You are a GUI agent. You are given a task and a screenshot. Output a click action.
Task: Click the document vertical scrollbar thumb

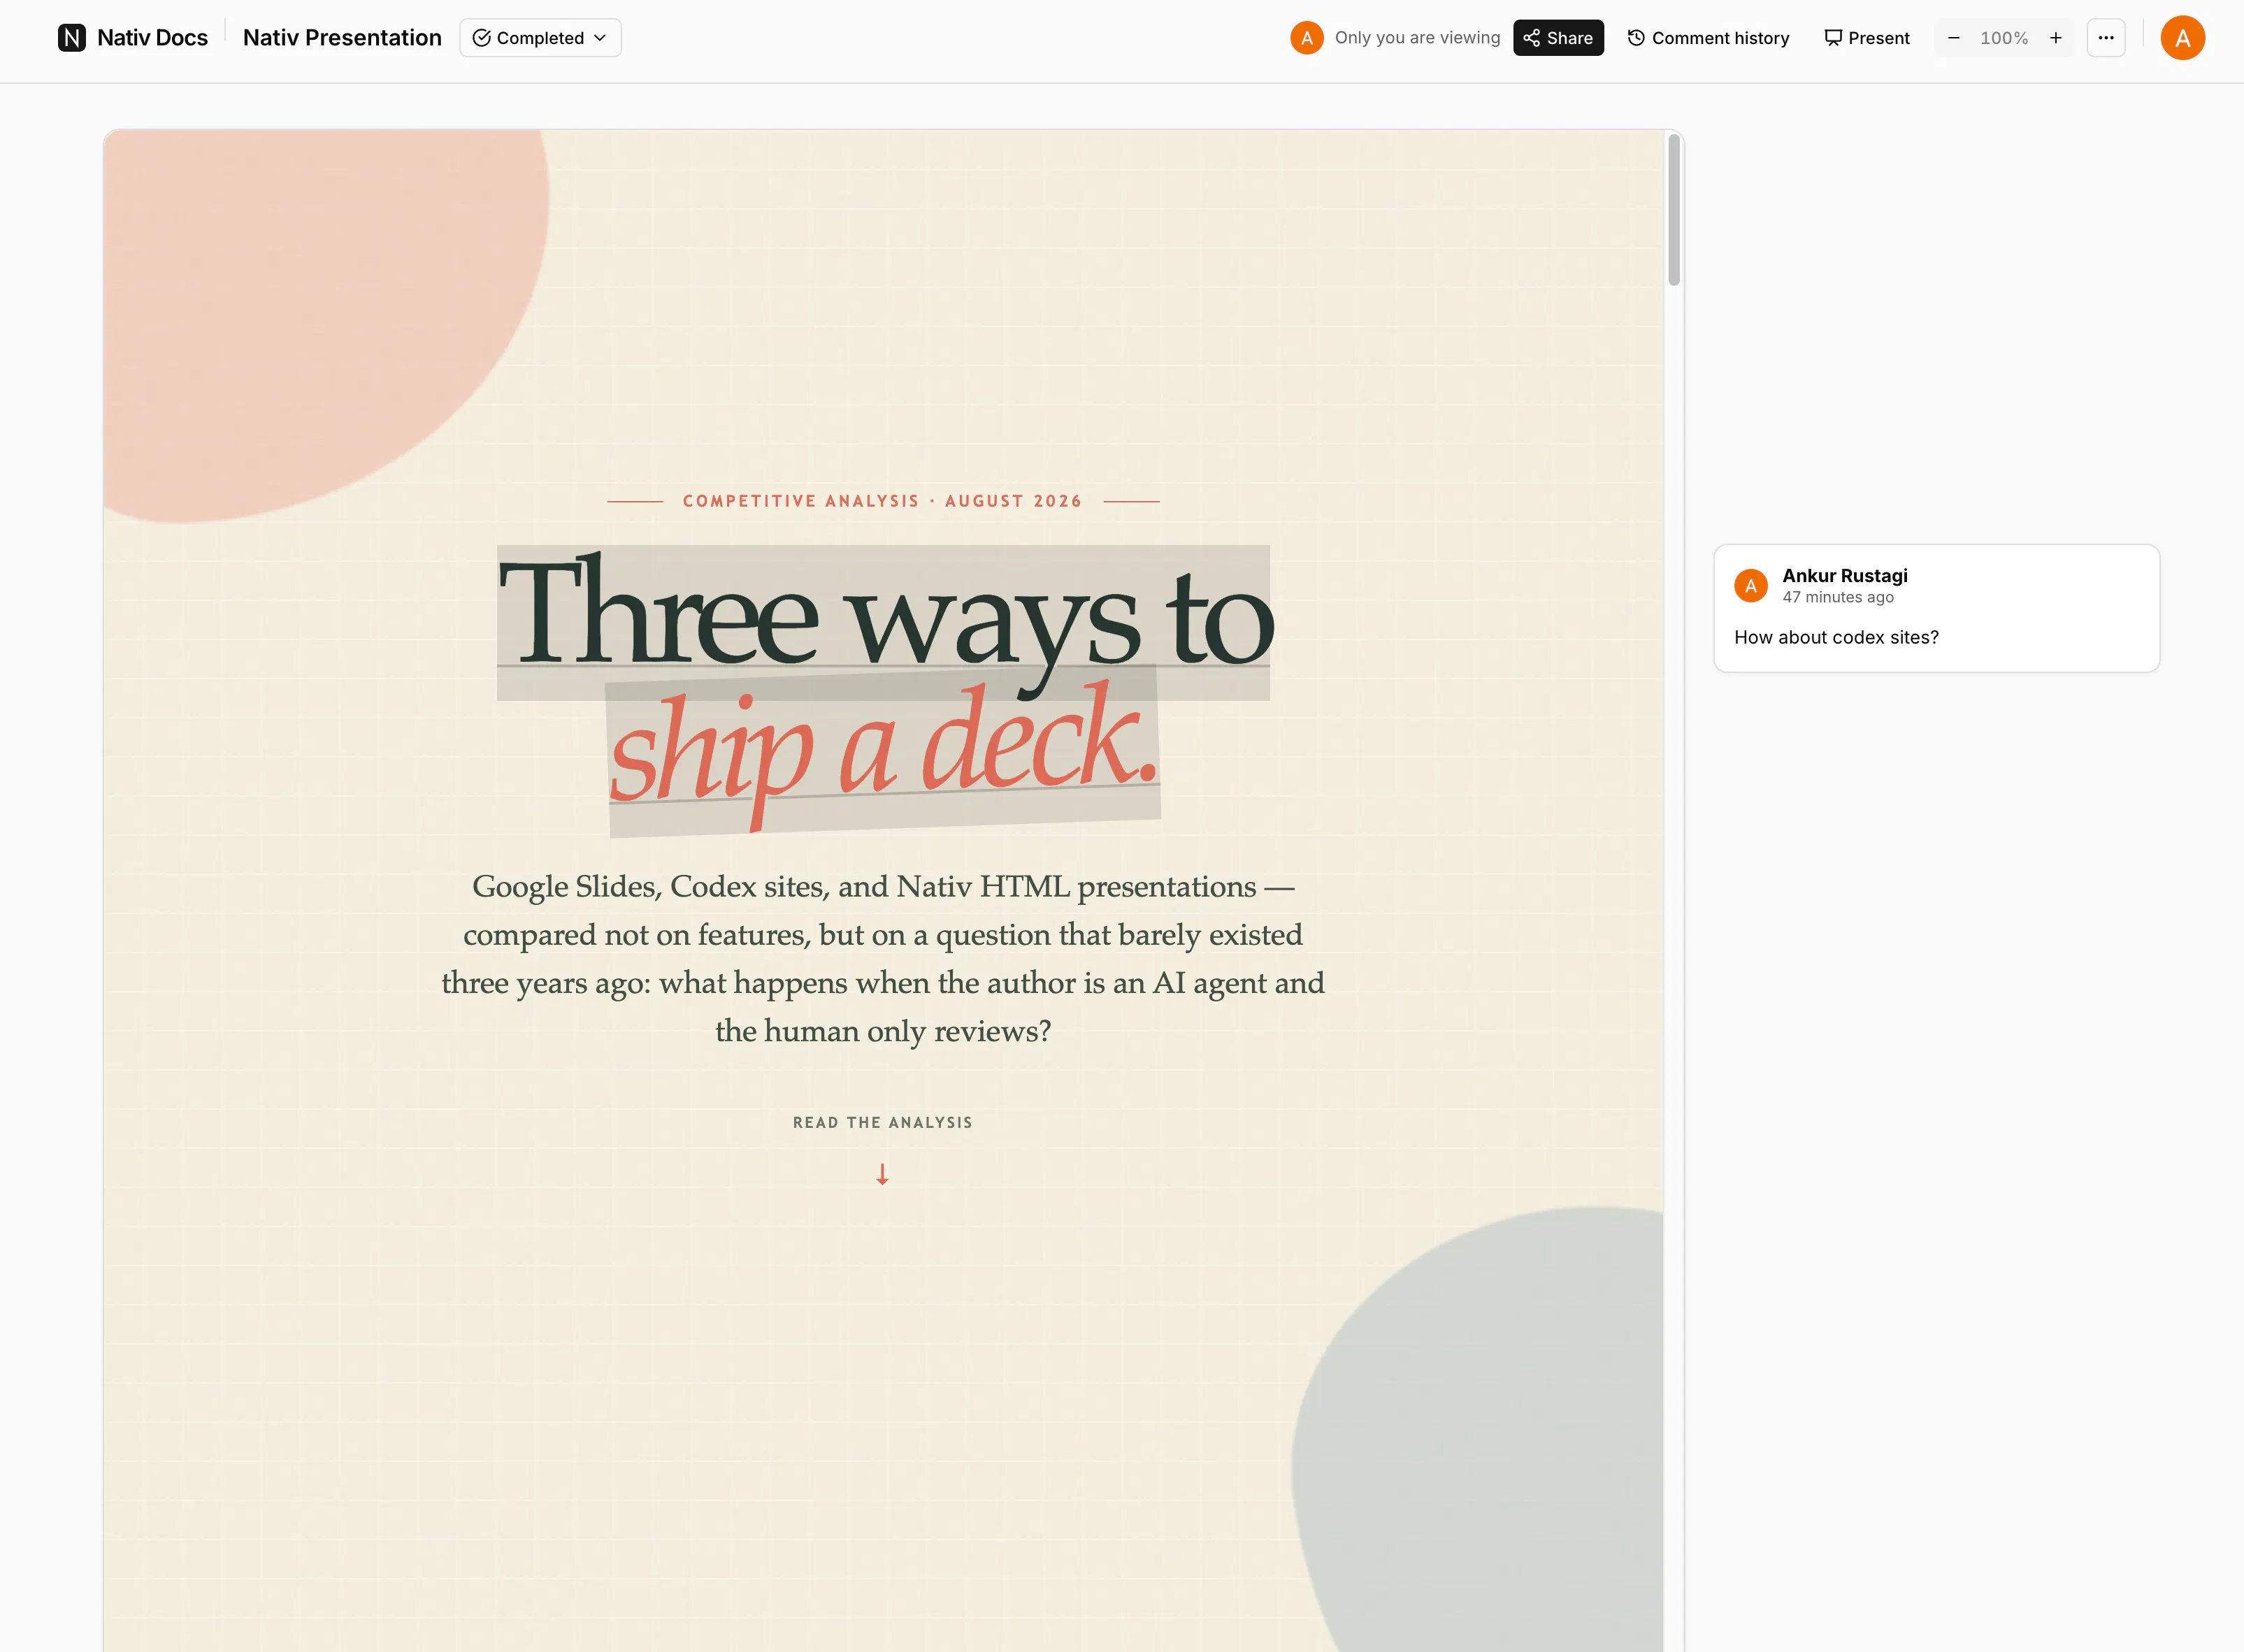coord(1674,210)
